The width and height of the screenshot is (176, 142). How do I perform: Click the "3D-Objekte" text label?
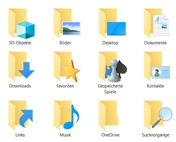point(20,43)
